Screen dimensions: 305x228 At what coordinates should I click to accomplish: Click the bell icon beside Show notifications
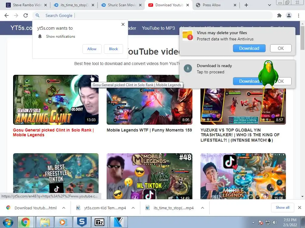click(40, 36)
